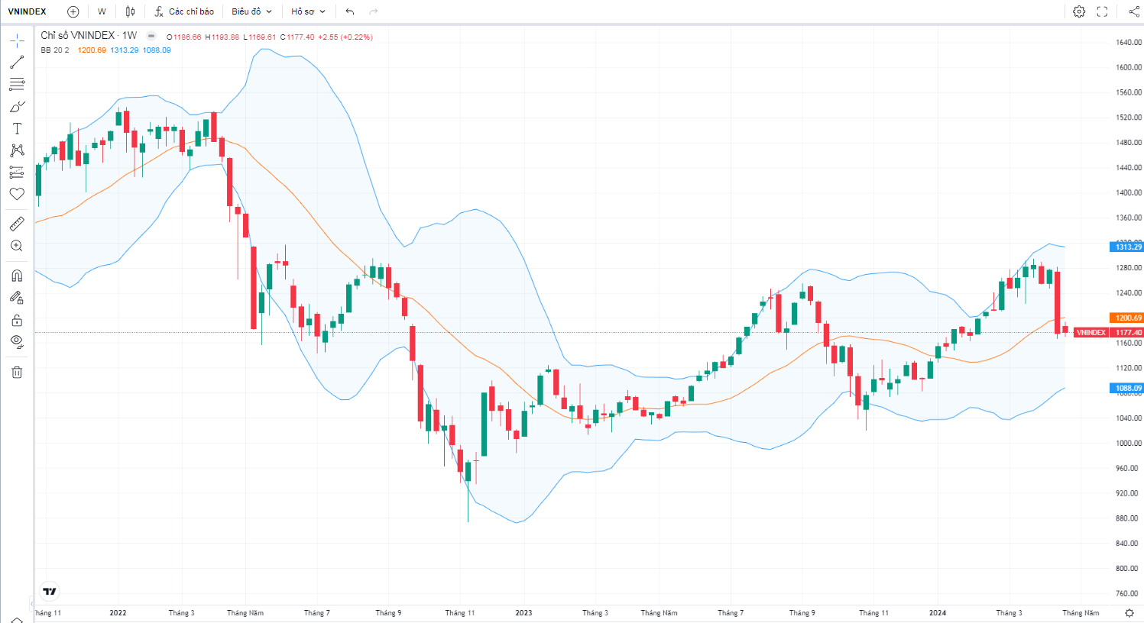Click the 2024 label on the time axis
Image resolution: width=1144 pixels, height=623 pixels.
(938, 613)
